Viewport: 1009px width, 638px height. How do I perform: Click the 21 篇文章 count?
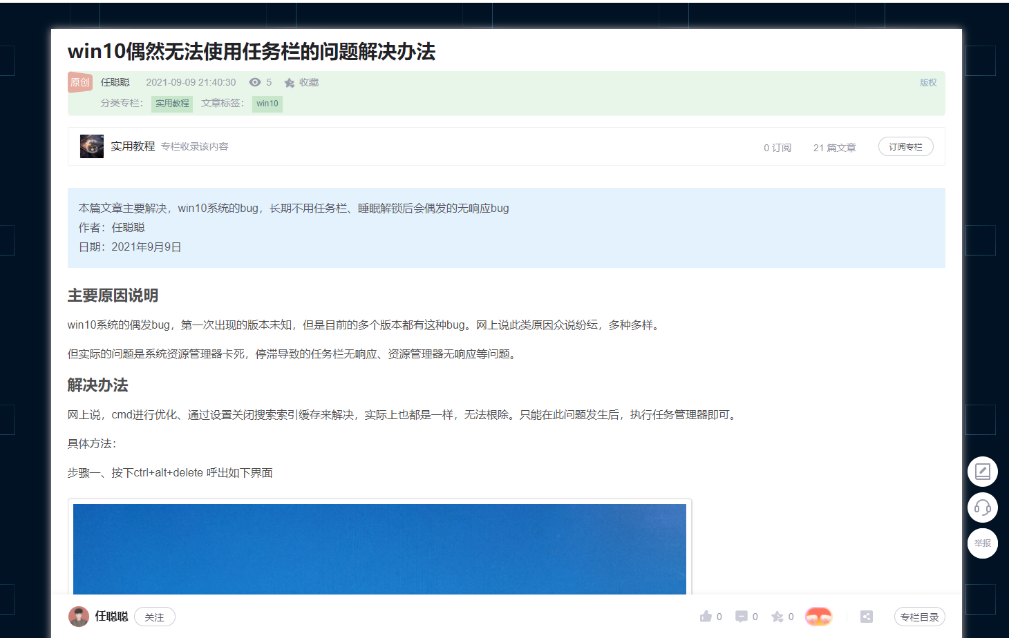834,148
